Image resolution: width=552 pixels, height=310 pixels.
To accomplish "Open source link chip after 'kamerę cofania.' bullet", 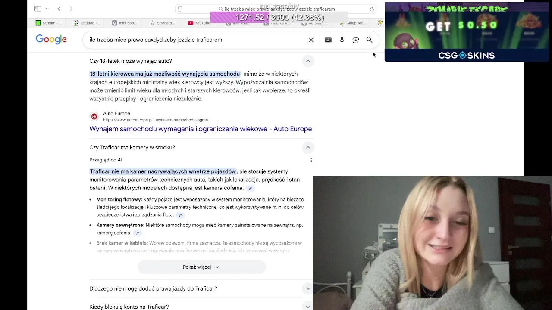I will pyautogui.click(x=137, y=233).
